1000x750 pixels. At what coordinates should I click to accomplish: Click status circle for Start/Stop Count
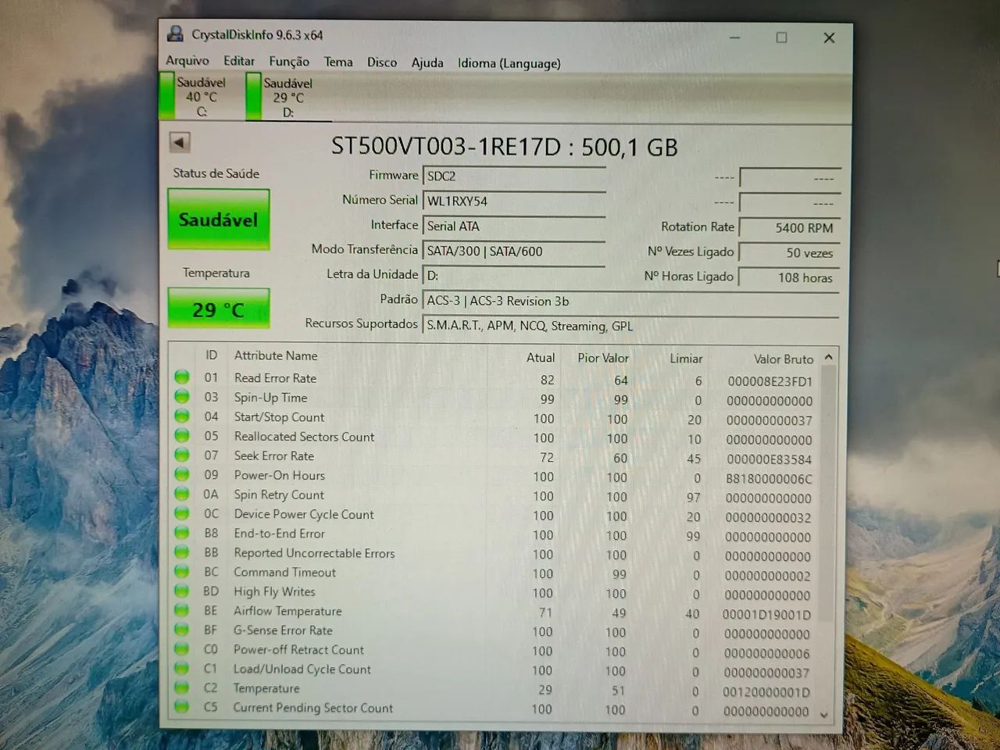click(182, 416)
